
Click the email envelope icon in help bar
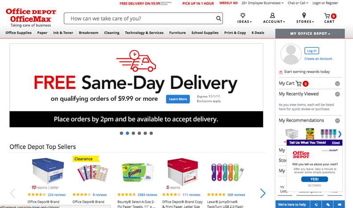point(340,204)
